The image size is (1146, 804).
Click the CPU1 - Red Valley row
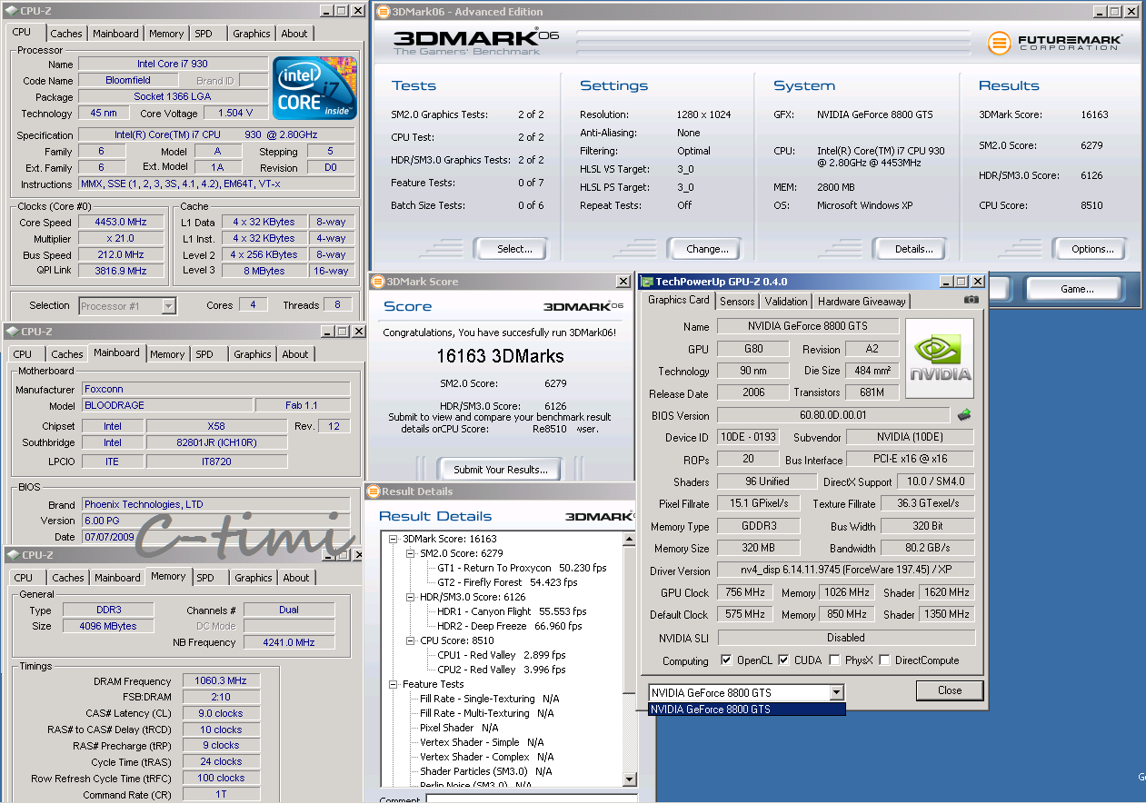[502, 655]
